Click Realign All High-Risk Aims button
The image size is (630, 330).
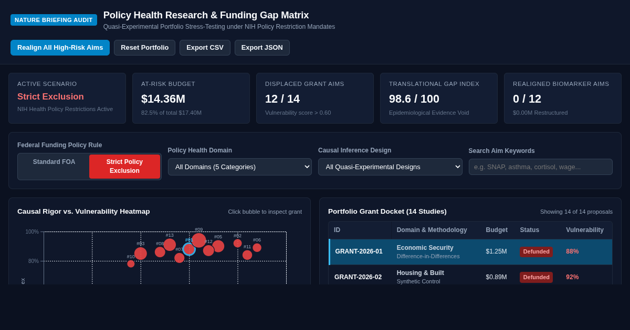[60, 48]
